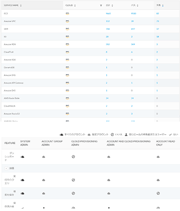Image resolution: width=180 pixels, height=211 pixels.
Task: Click System Admin cloud icon for dashboard row
Action: [x=22, y=157]
